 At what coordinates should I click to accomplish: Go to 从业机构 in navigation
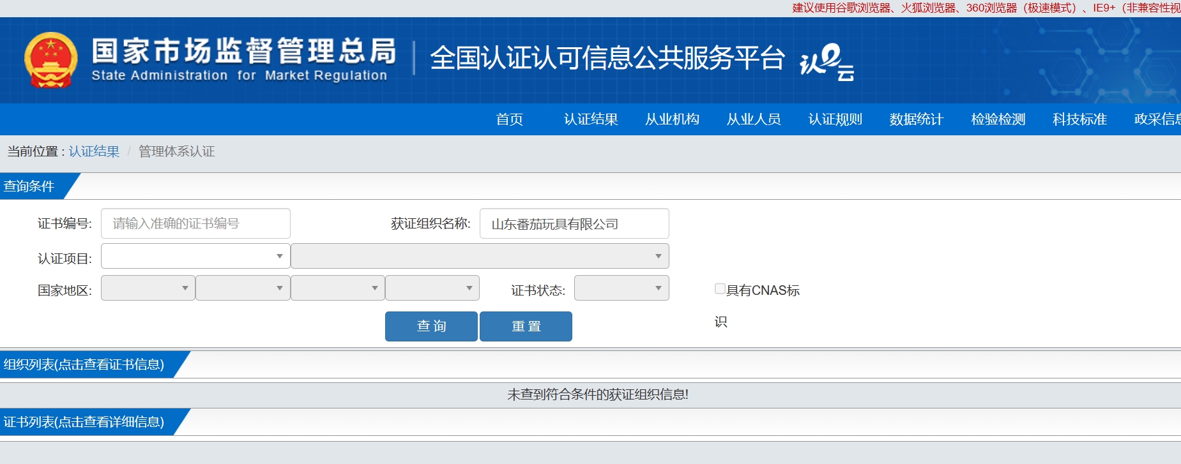click(x=672, y=119)
